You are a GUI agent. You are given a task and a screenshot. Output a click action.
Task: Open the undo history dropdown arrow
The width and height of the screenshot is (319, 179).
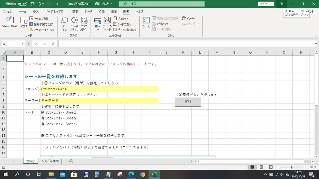click(43, 4)
